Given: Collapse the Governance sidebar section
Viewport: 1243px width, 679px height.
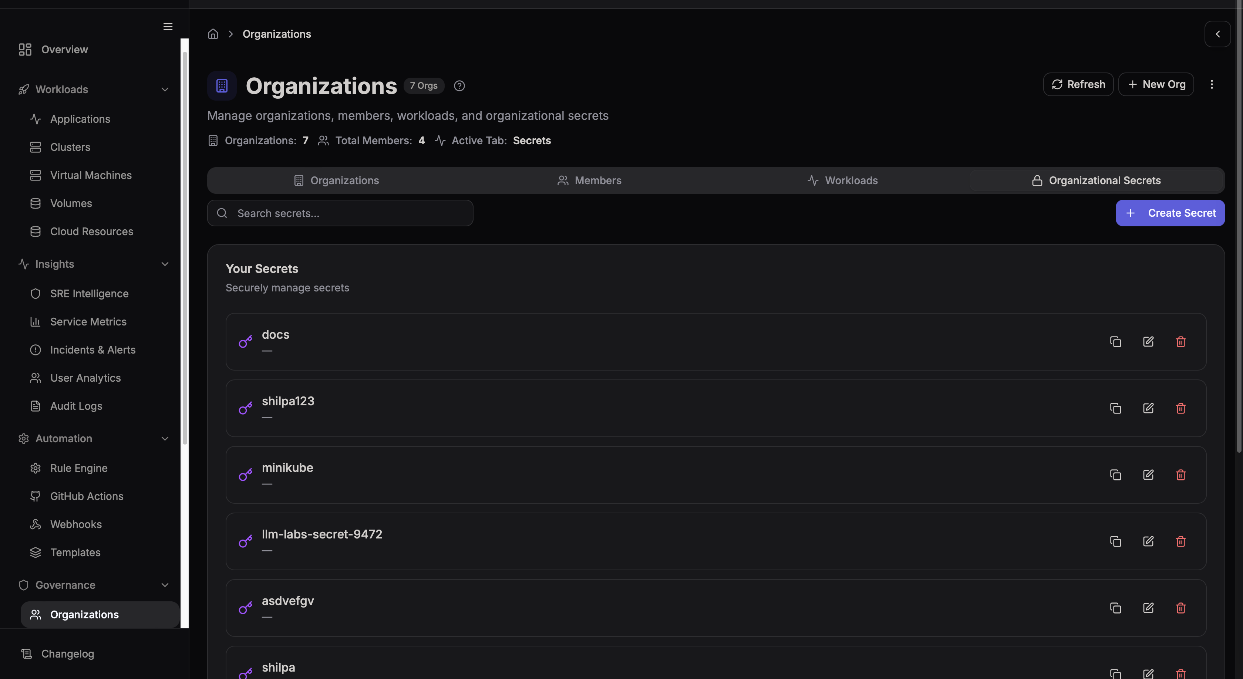Looking at the screenshot, I should click(165, 585).
